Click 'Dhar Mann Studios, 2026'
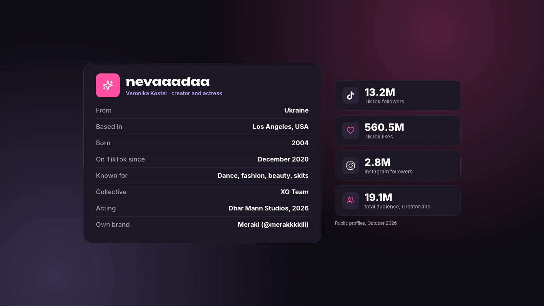The width and height of the screenshot is (544, 306). click(x=269, y=208)
